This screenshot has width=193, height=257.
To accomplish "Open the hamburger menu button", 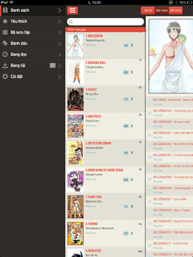I will (72, 10).
